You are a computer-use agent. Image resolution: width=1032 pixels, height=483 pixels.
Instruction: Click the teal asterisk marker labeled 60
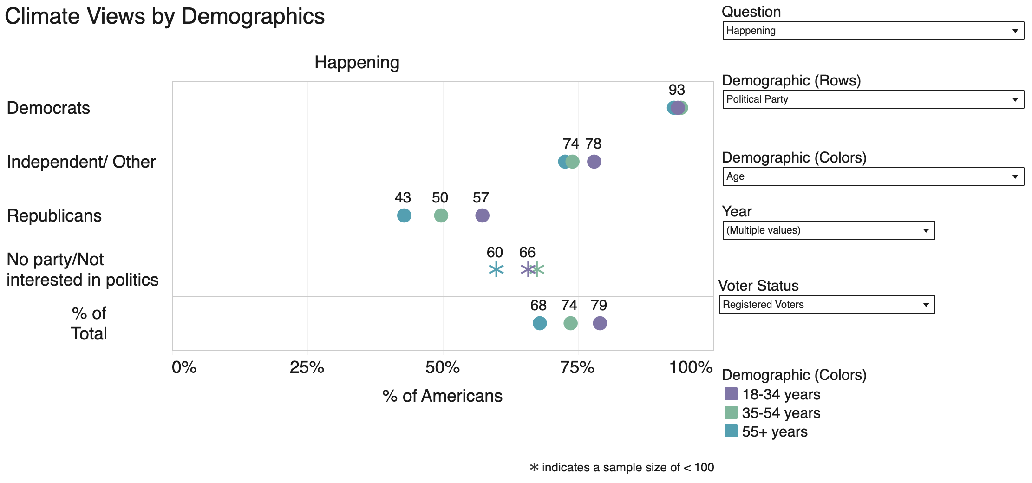(496, 269)
